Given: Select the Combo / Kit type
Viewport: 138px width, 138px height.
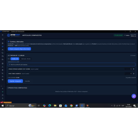Looking at the screenshot, I should (x=15, y=59).
